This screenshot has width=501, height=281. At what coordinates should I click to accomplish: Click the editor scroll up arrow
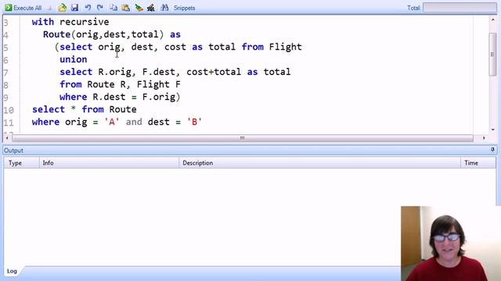492,20
